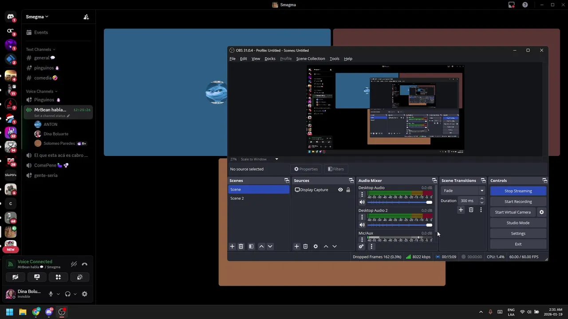Toggle Discord camera on or off
The height and width of the screenshot is (319, 568).
16,277
